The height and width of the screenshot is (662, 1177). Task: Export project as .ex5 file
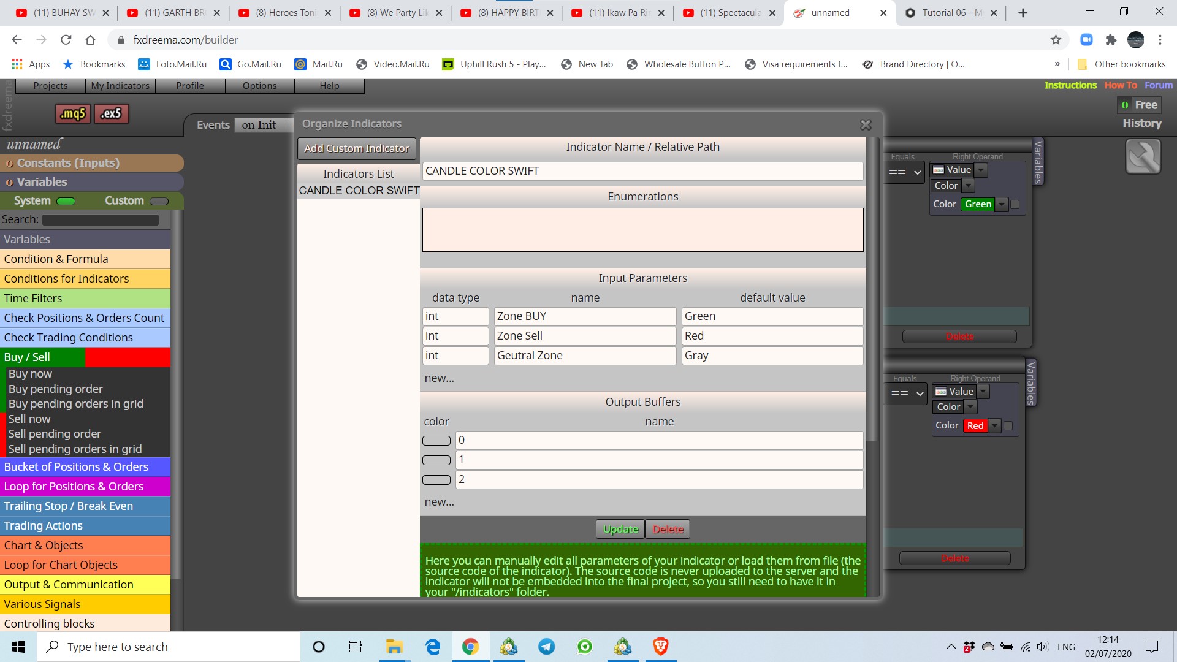[112, 113]
